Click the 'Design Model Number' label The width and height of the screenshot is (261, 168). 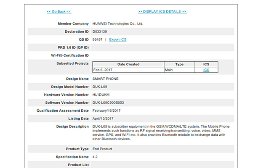tap(70, 87)
